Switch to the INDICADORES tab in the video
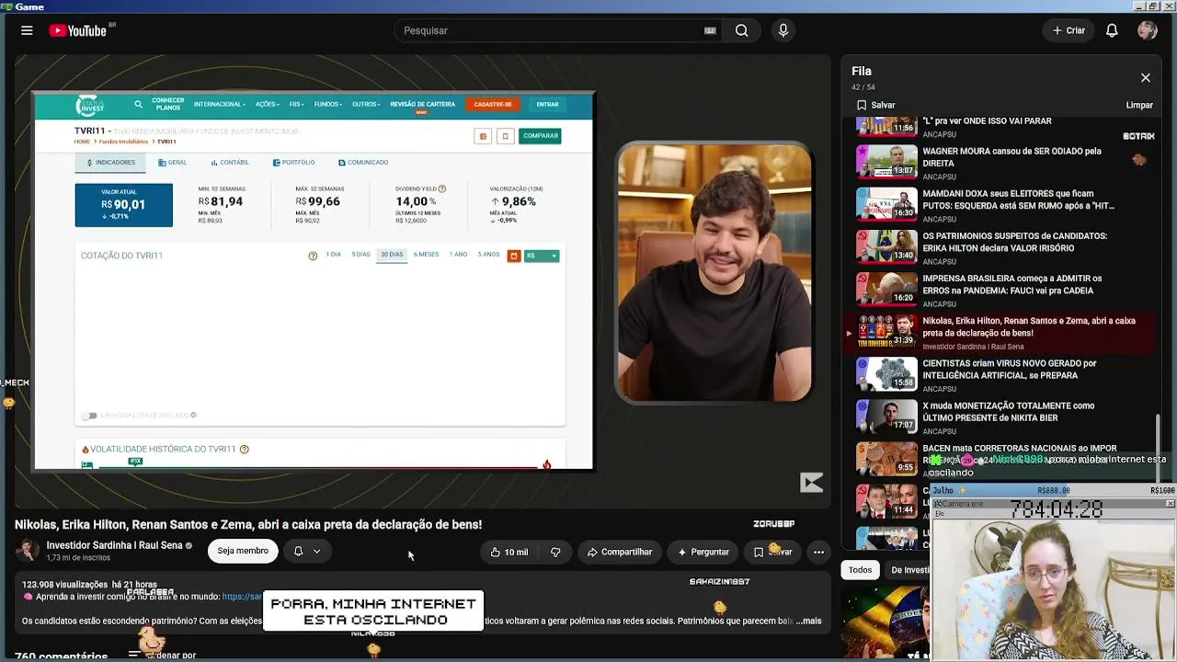Viewport: 1177px width, 662px height. point(110,163)
